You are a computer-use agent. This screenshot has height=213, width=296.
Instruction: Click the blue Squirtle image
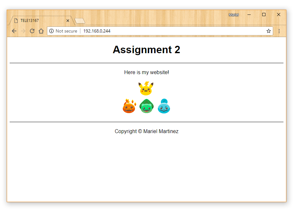pos(164,106)
